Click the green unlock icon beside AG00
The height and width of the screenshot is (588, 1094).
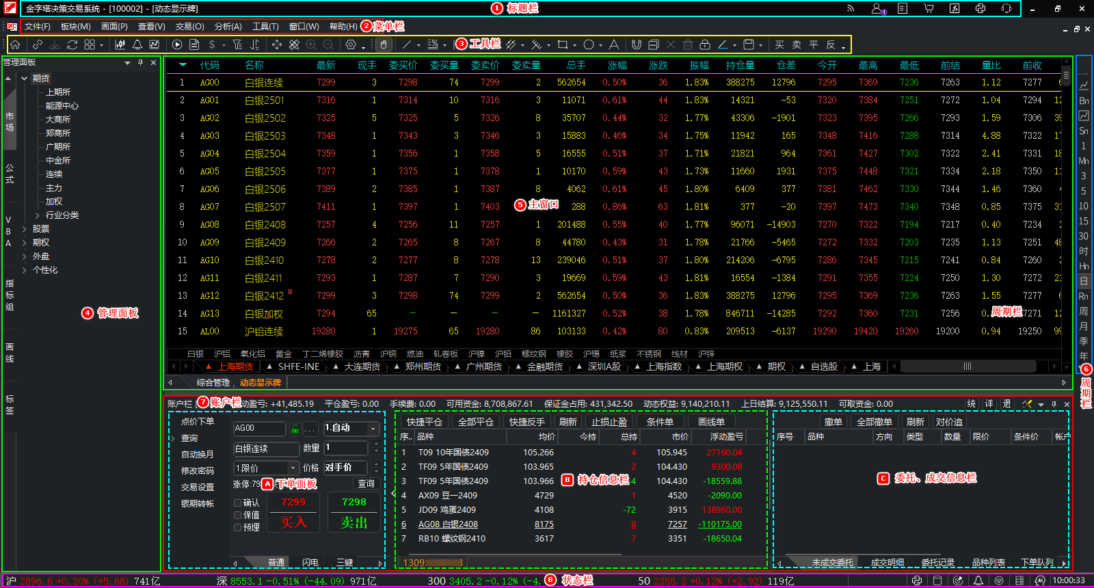[295, 429]
